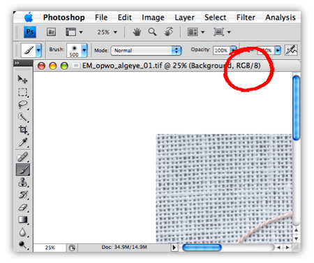Select the Clone Stamp tool
Viewport: 314px width, 263px height.
23,182
